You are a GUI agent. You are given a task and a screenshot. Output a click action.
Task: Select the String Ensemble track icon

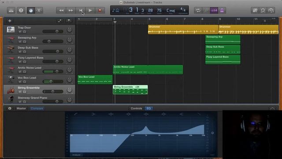(11, 90)
